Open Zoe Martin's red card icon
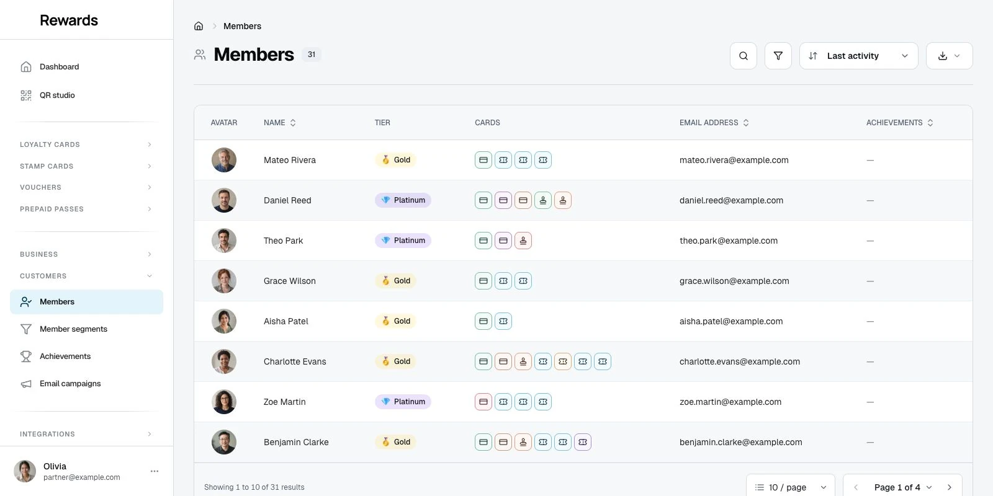Viewport: 993px width, 496px height. click(x=483, y=402)
